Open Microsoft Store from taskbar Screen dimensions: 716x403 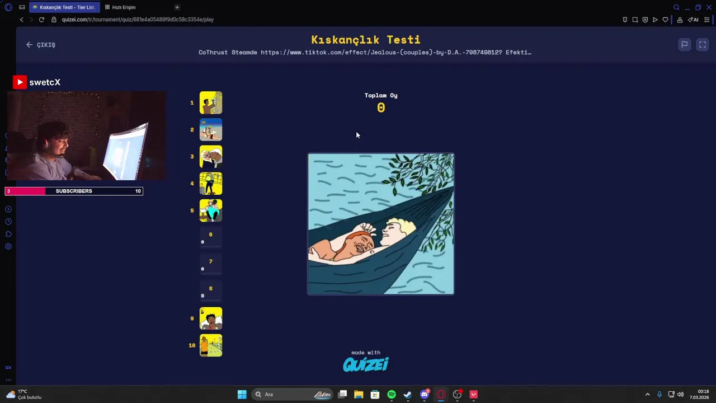pos(375,395)
